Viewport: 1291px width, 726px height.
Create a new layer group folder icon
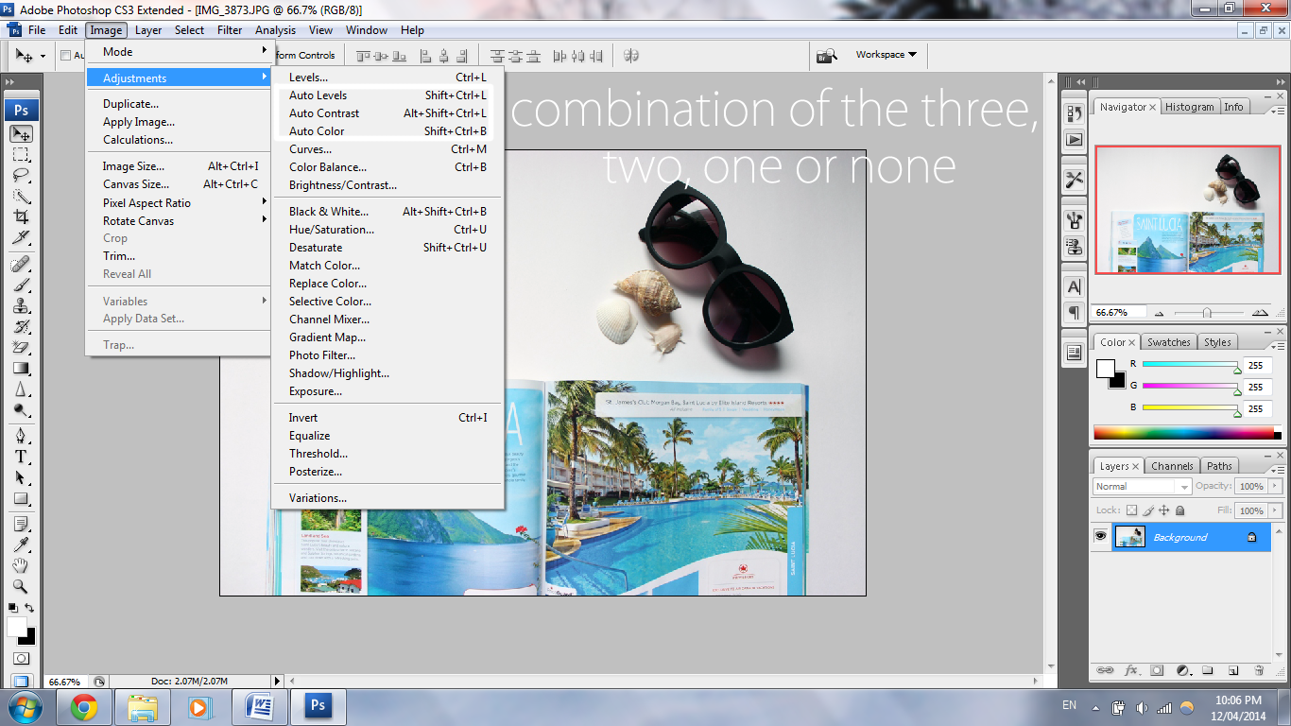pos(1208,670)
